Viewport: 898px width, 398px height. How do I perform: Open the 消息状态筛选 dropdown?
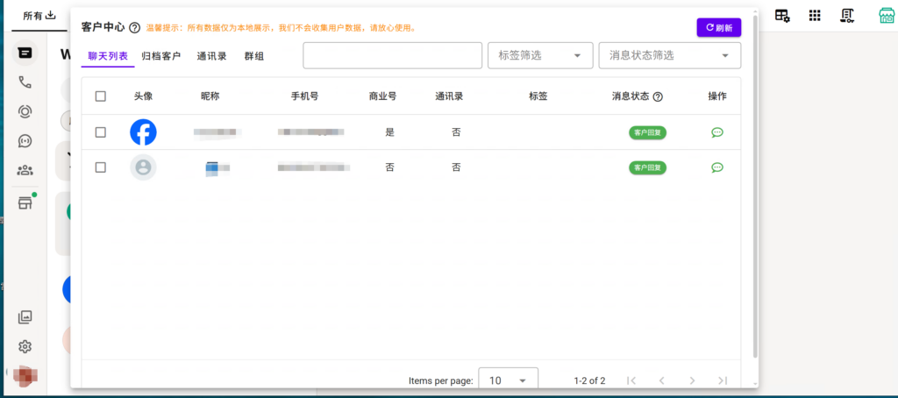tap(669, 55)
